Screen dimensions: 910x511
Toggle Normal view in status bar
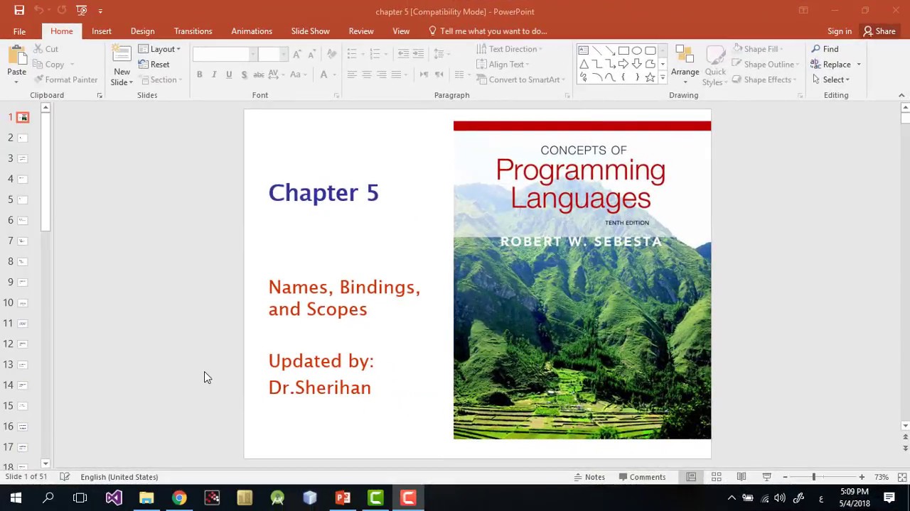coord(691,477)
